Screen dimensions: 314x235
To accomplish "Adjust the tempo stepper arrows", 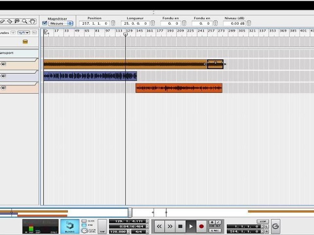I will pos(129,232).
